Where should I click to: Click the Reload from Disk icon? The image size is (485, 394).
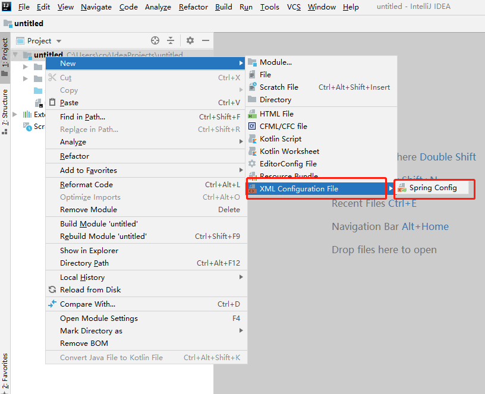[52, 289]
